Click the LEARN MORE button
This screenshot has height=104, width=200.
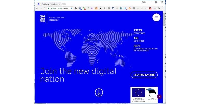144,75
